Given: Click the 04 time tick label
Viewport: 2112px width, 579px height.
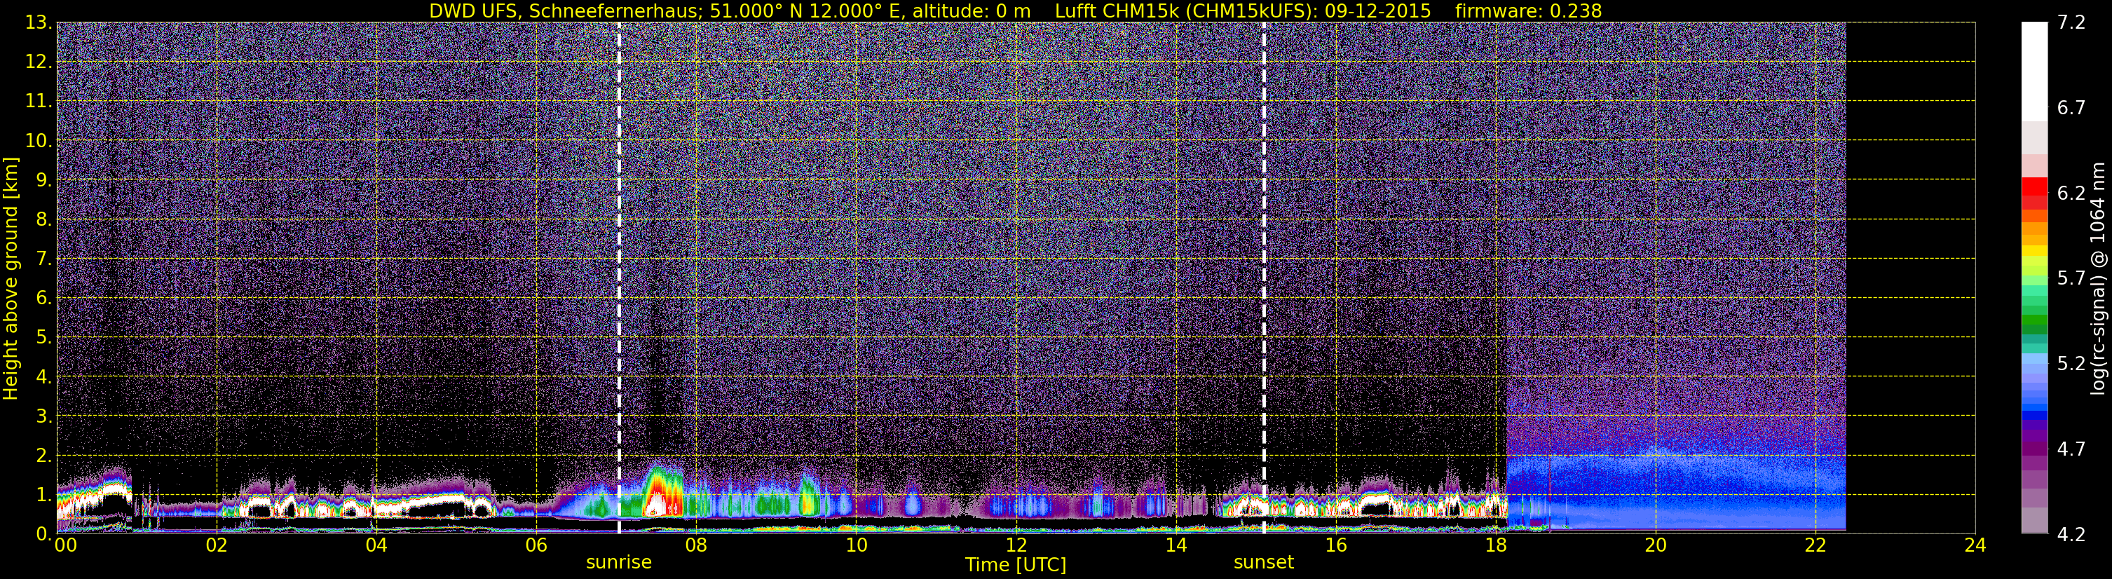Looking at the screenshot, I should (376, 545).
